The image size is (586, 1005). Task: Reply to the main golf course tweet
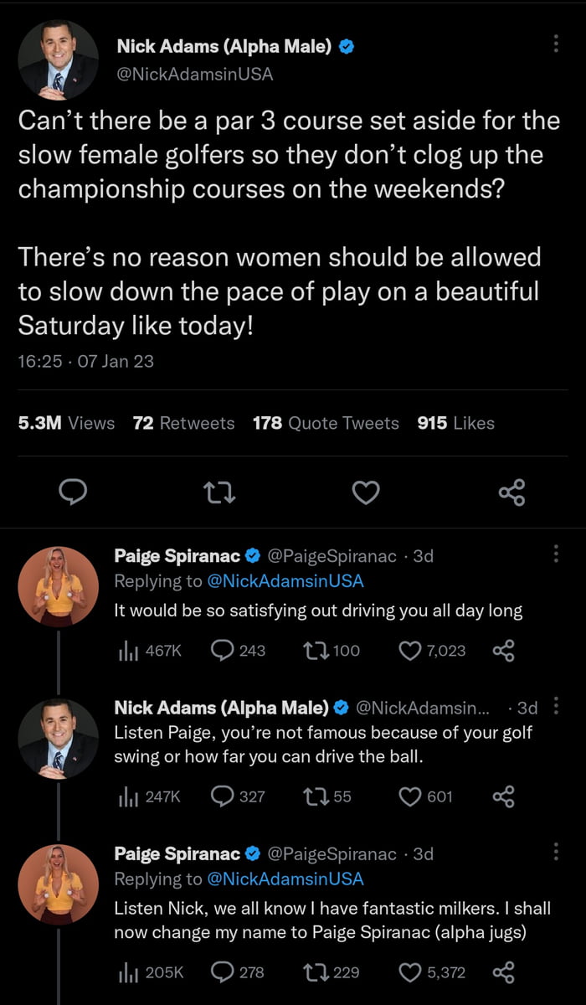tap(75, 492)
